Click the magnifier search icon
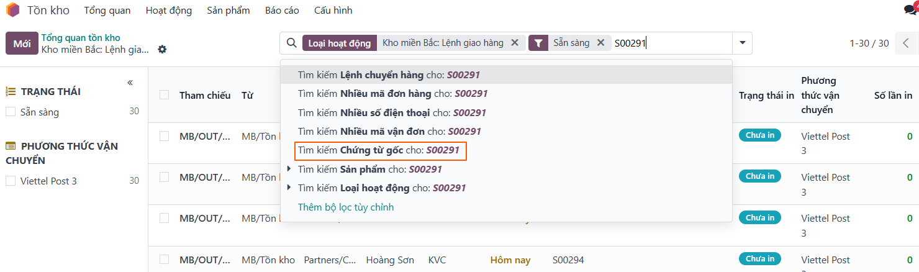 (291, 43)
